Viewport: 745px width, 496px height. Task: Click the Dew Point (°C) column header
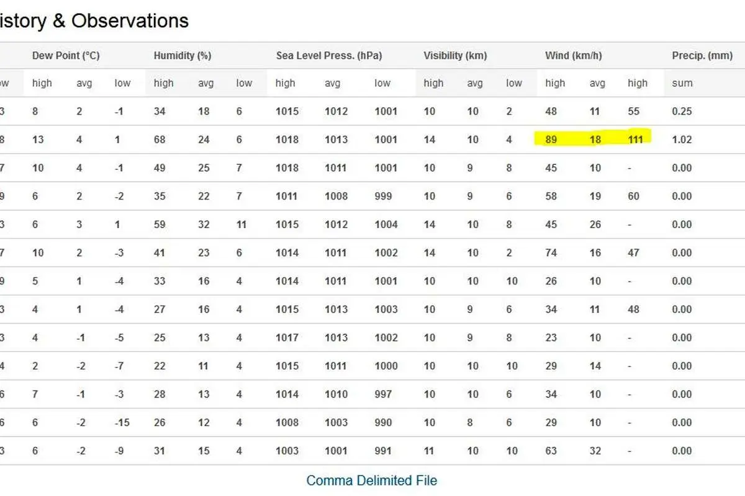[x=66, y=56]
